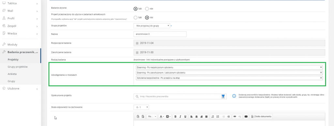Open the advanced add filter funnel icon
The height and width of the screenshot is (126, 334).
coord(223,96)
